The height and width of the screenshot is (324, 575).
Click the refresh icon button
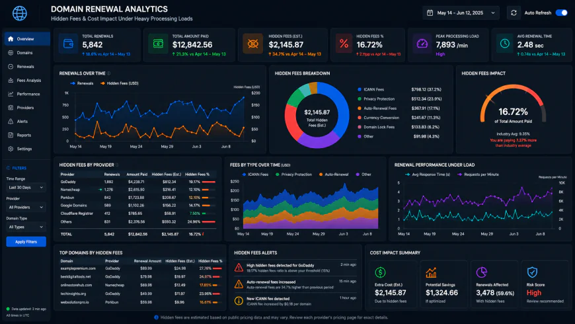click(514, 13)
